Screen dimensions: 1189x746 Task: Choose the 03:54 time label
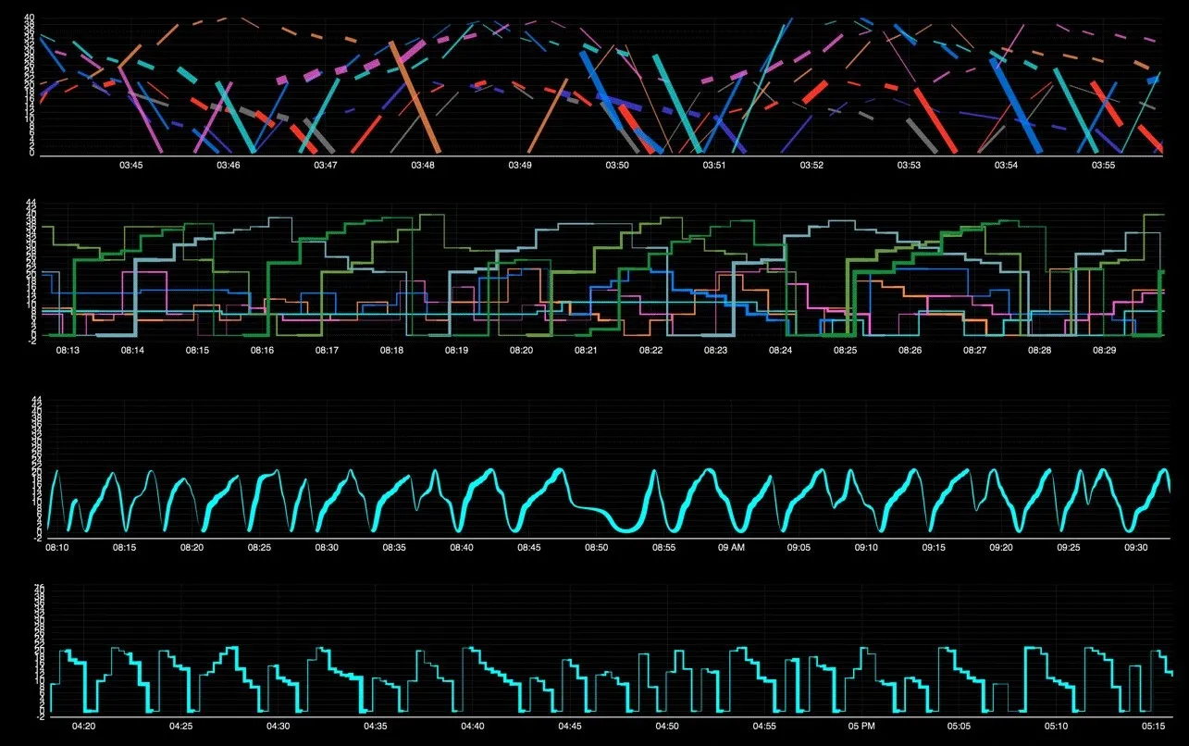click(1006, 166)
